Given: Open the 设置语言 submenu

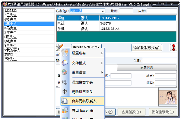Looking at the screenshot, I should [82, 72].
